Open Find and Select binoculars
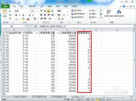Viewport: 136px width, 101px height. [x=119, y=14]
